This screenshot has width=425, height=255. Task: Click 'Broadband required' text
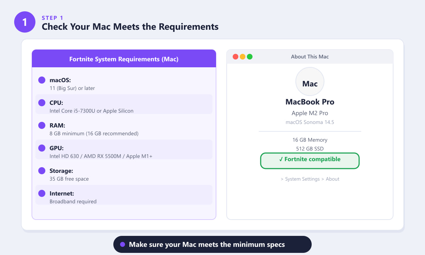click(x=73, y=202)
